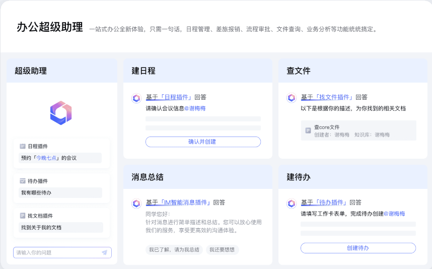Click the assistant avatar in 建待办 card
Viewport: 432px width, 269px height.
[x=291, y=203]
